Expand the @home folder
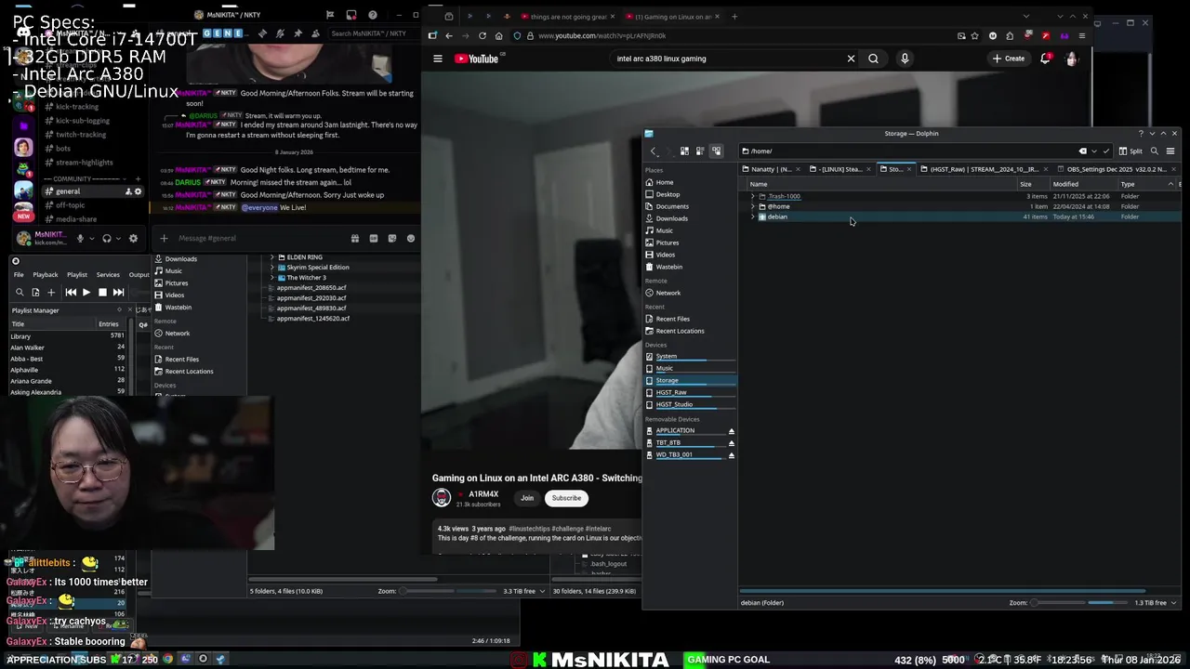Viewport: 1190px width, 669px height. [x=753, y=206]
